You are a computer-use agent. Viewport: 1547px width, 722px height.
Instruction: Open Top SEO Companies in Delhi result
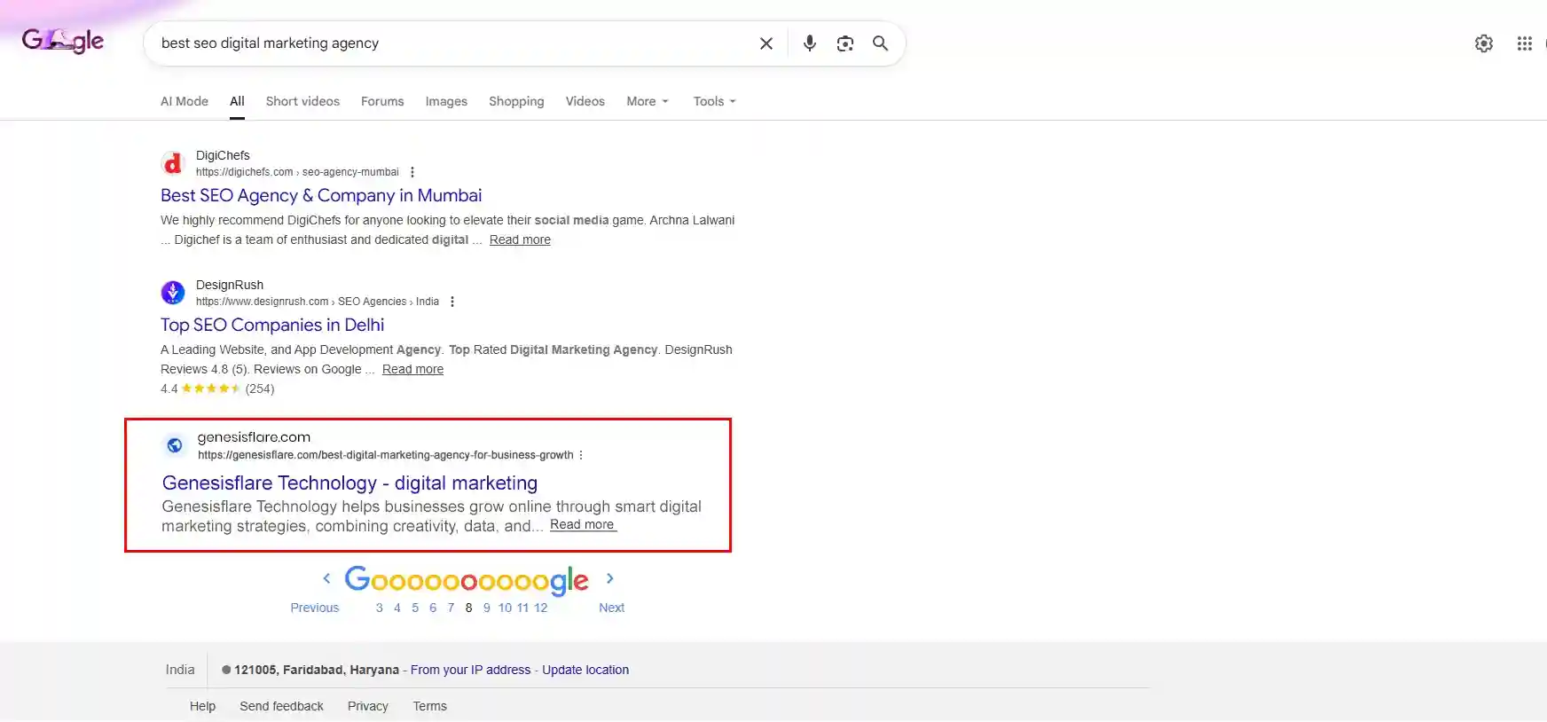coord(272,325)
